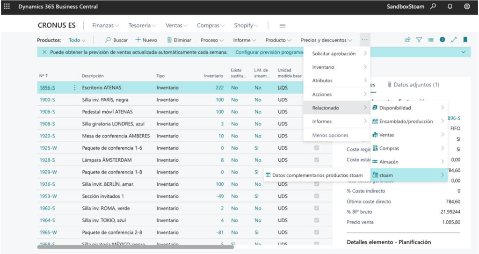The image size is (479, 254).
Task: Click CRONUS ES company name
Action: 57,25
